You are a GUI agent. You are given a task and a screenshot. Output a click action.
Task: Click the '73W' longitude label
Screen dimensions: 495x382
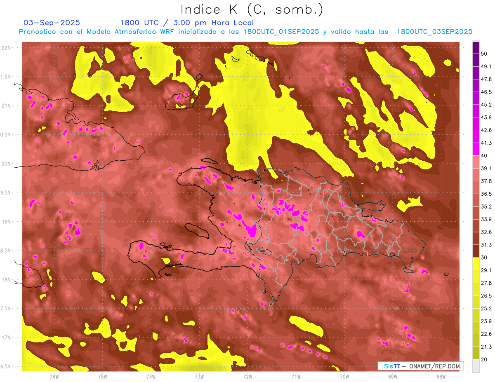[x=199, y=376]
